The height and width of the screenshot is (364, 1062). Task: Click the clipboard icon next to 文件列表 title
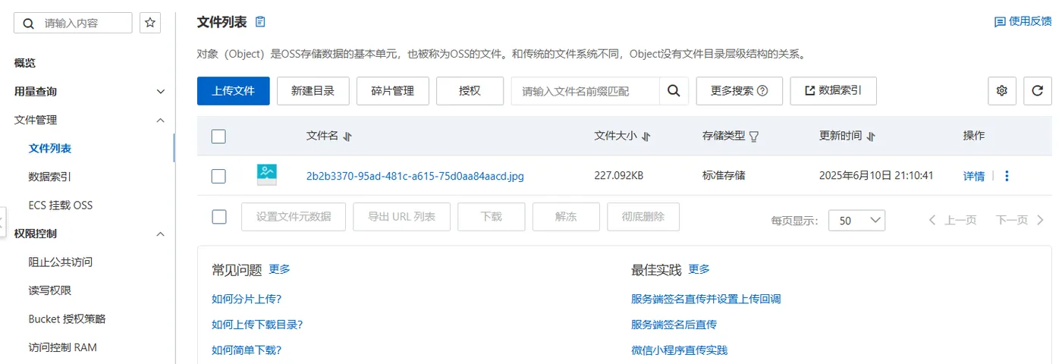261,22
